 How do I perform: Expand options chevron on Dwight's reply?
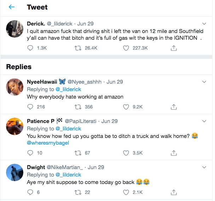(x=204, y=167)
